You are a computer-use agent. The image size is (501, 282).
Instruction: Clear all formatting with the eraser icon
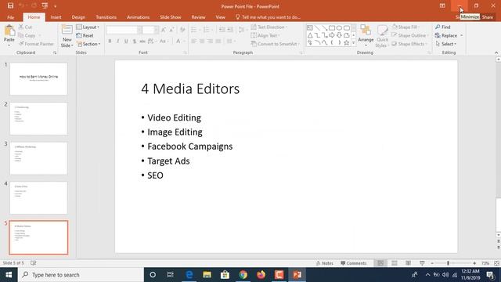[182, 30]
